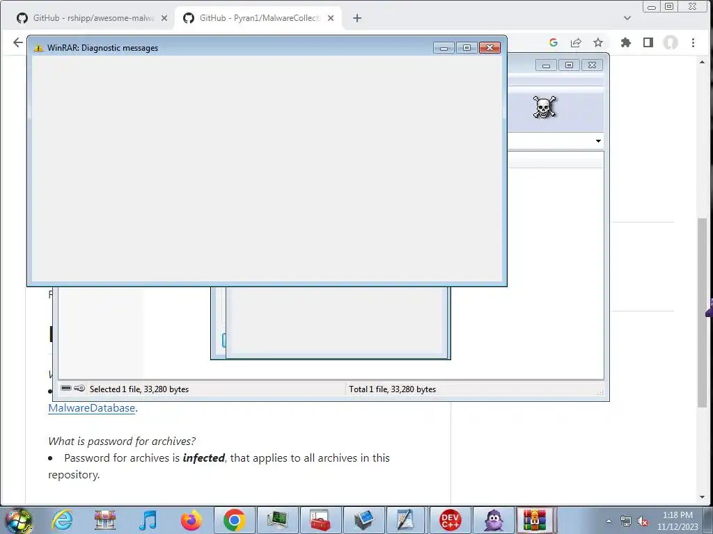The height and width of the screenshot is (534, 713).
Task: Click the vertical scrollbar thumb in Chrome
Action: pos(702,312)
